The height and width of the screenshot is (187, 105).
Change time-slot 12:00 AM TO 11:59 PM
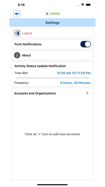click(x=73, y=73)
